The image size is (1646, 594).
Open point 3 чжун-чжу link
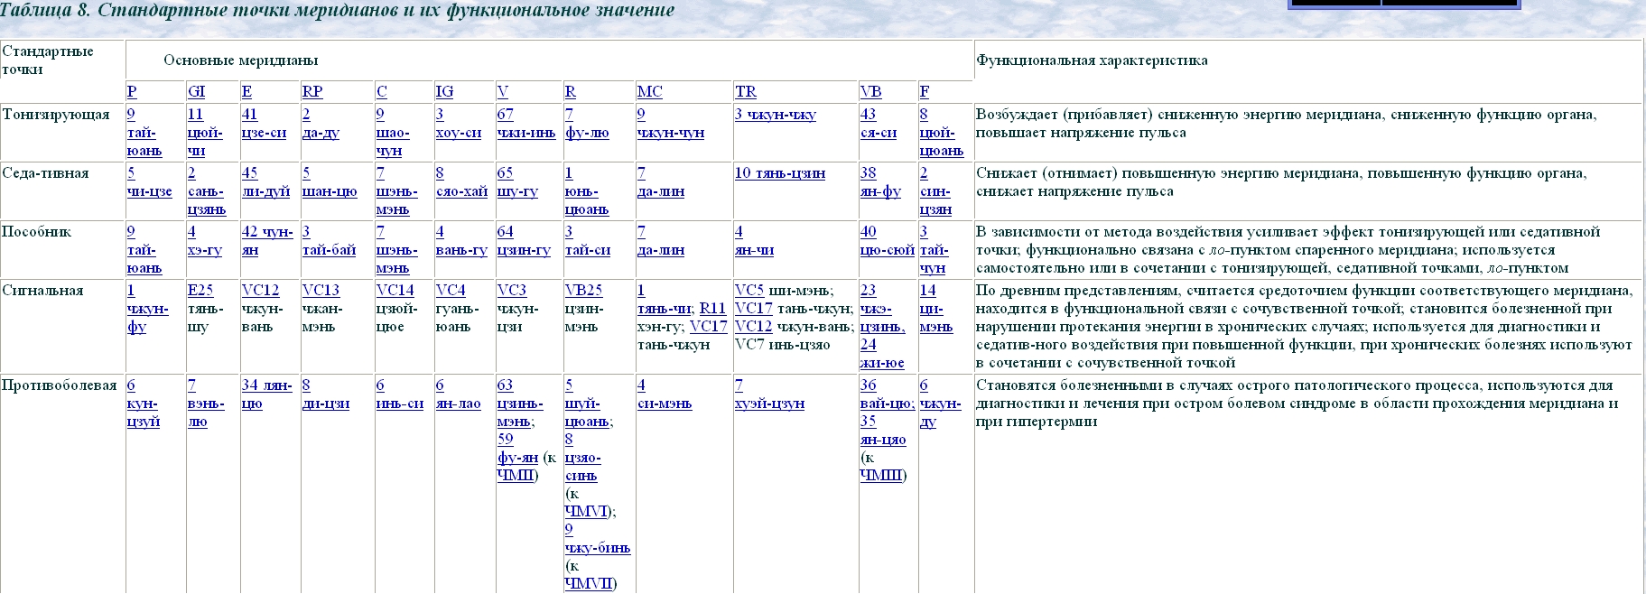tap(775, 115)
